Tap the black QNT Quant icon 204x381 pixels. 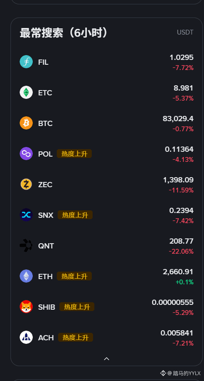(x=26, y=245)
